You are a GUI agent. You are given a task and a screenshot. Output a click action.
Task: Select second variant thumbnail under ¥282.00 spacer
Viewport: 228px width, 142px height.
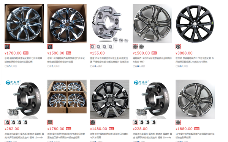pos(13,122)
